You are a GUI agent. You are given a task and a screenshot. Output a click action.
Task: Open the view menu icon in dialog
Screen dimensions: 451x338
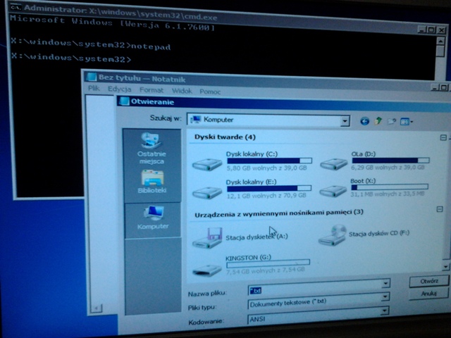click(407, 122)
